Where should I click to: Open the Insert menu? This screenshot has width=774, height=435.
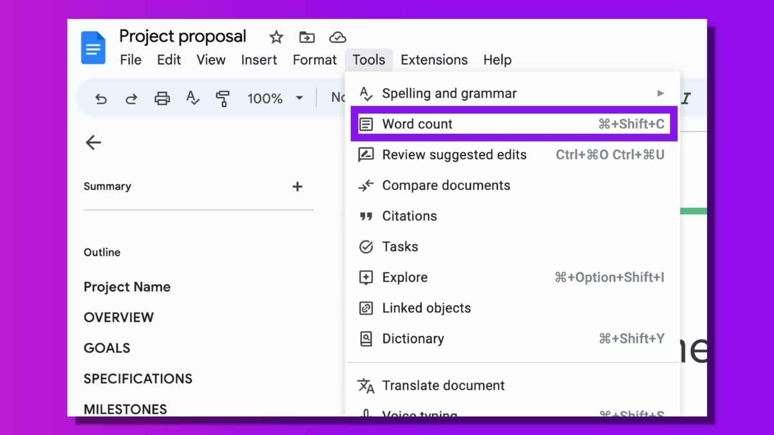pyautogui.click(x=259, y=60)
